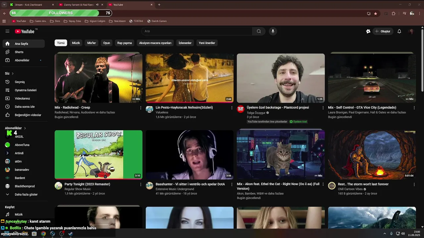
Task: Open Steam from the taskbar
Action: pyautogui.click(x=71, y=234)
